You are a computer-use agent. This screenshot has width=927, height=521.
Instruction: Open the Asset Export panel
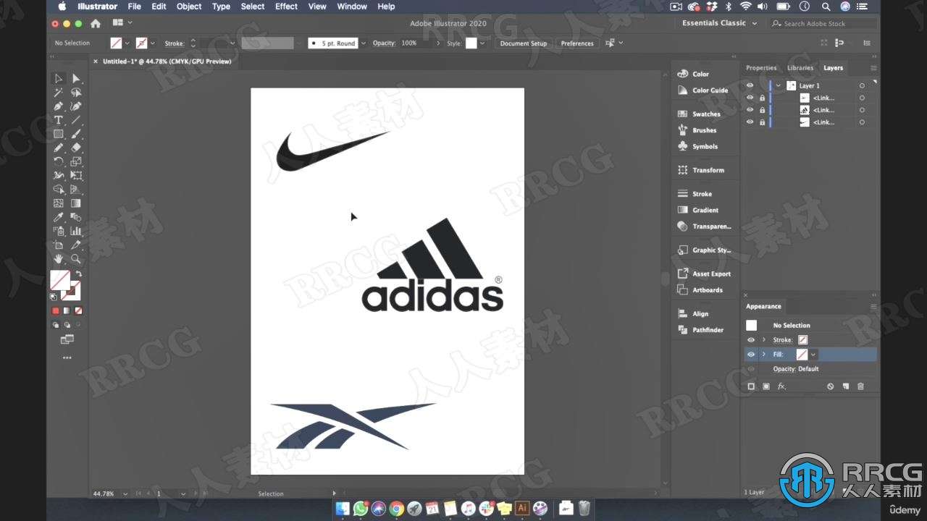pos(704,274)
